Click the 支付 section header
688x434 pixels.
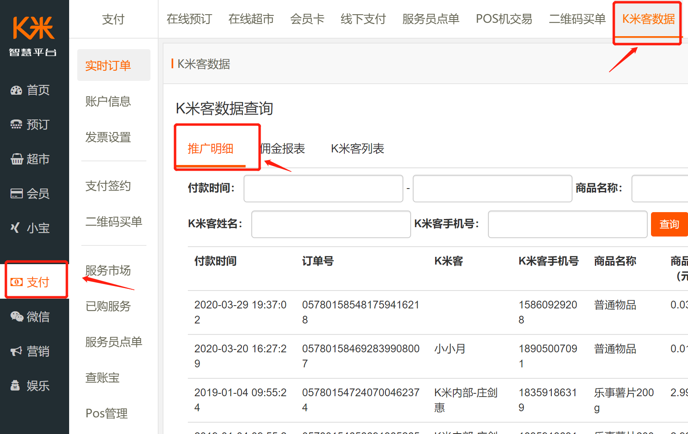113,19
